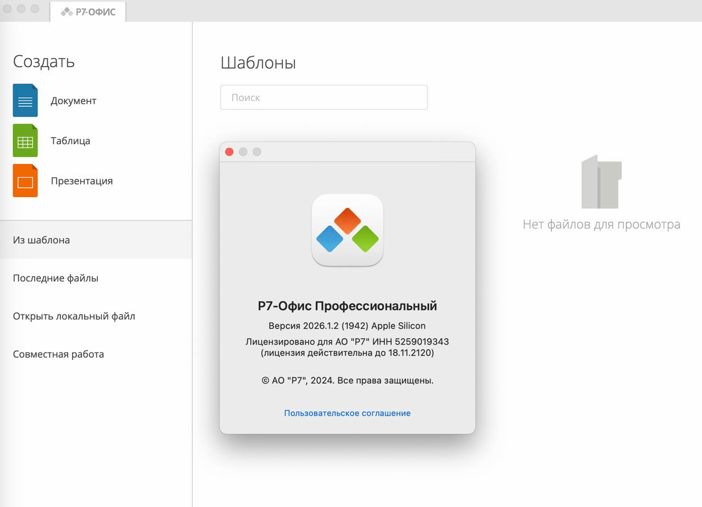Image resolution: width=702 pixels, height=507 pixels.
Task: Create a new Таблица
Action: 70,141
